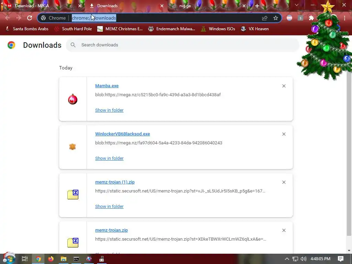Viewport: 352px width, 264px height.
Task: Select the Downloads tab
Action: coord(126,6)
